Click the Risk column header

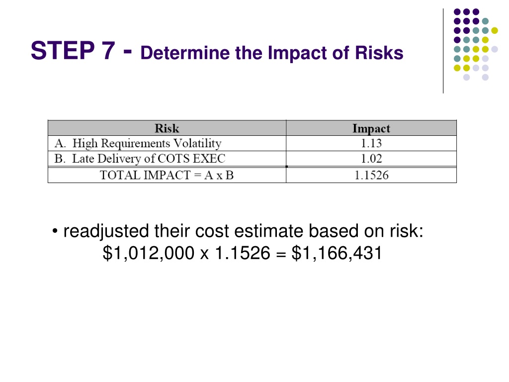(x=167, y=128)
